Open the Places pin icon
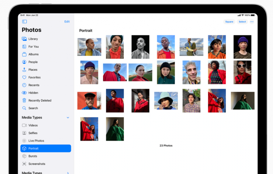The height and width of the screenshot is (174, 273). 24,70
